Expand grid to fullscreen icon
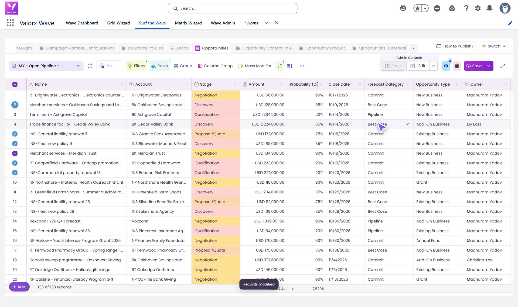Screen dimensions: 518x307 [503, 66]
